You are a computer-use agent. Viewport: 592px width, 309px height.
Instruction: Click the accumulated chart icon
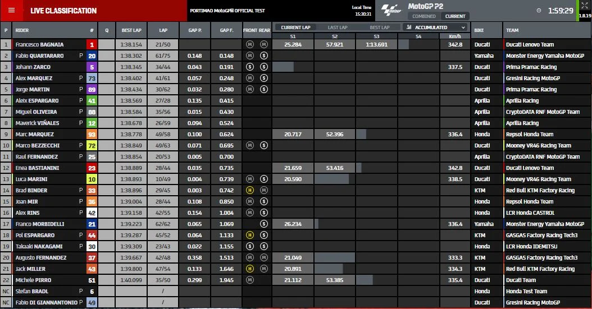(409, 27)
